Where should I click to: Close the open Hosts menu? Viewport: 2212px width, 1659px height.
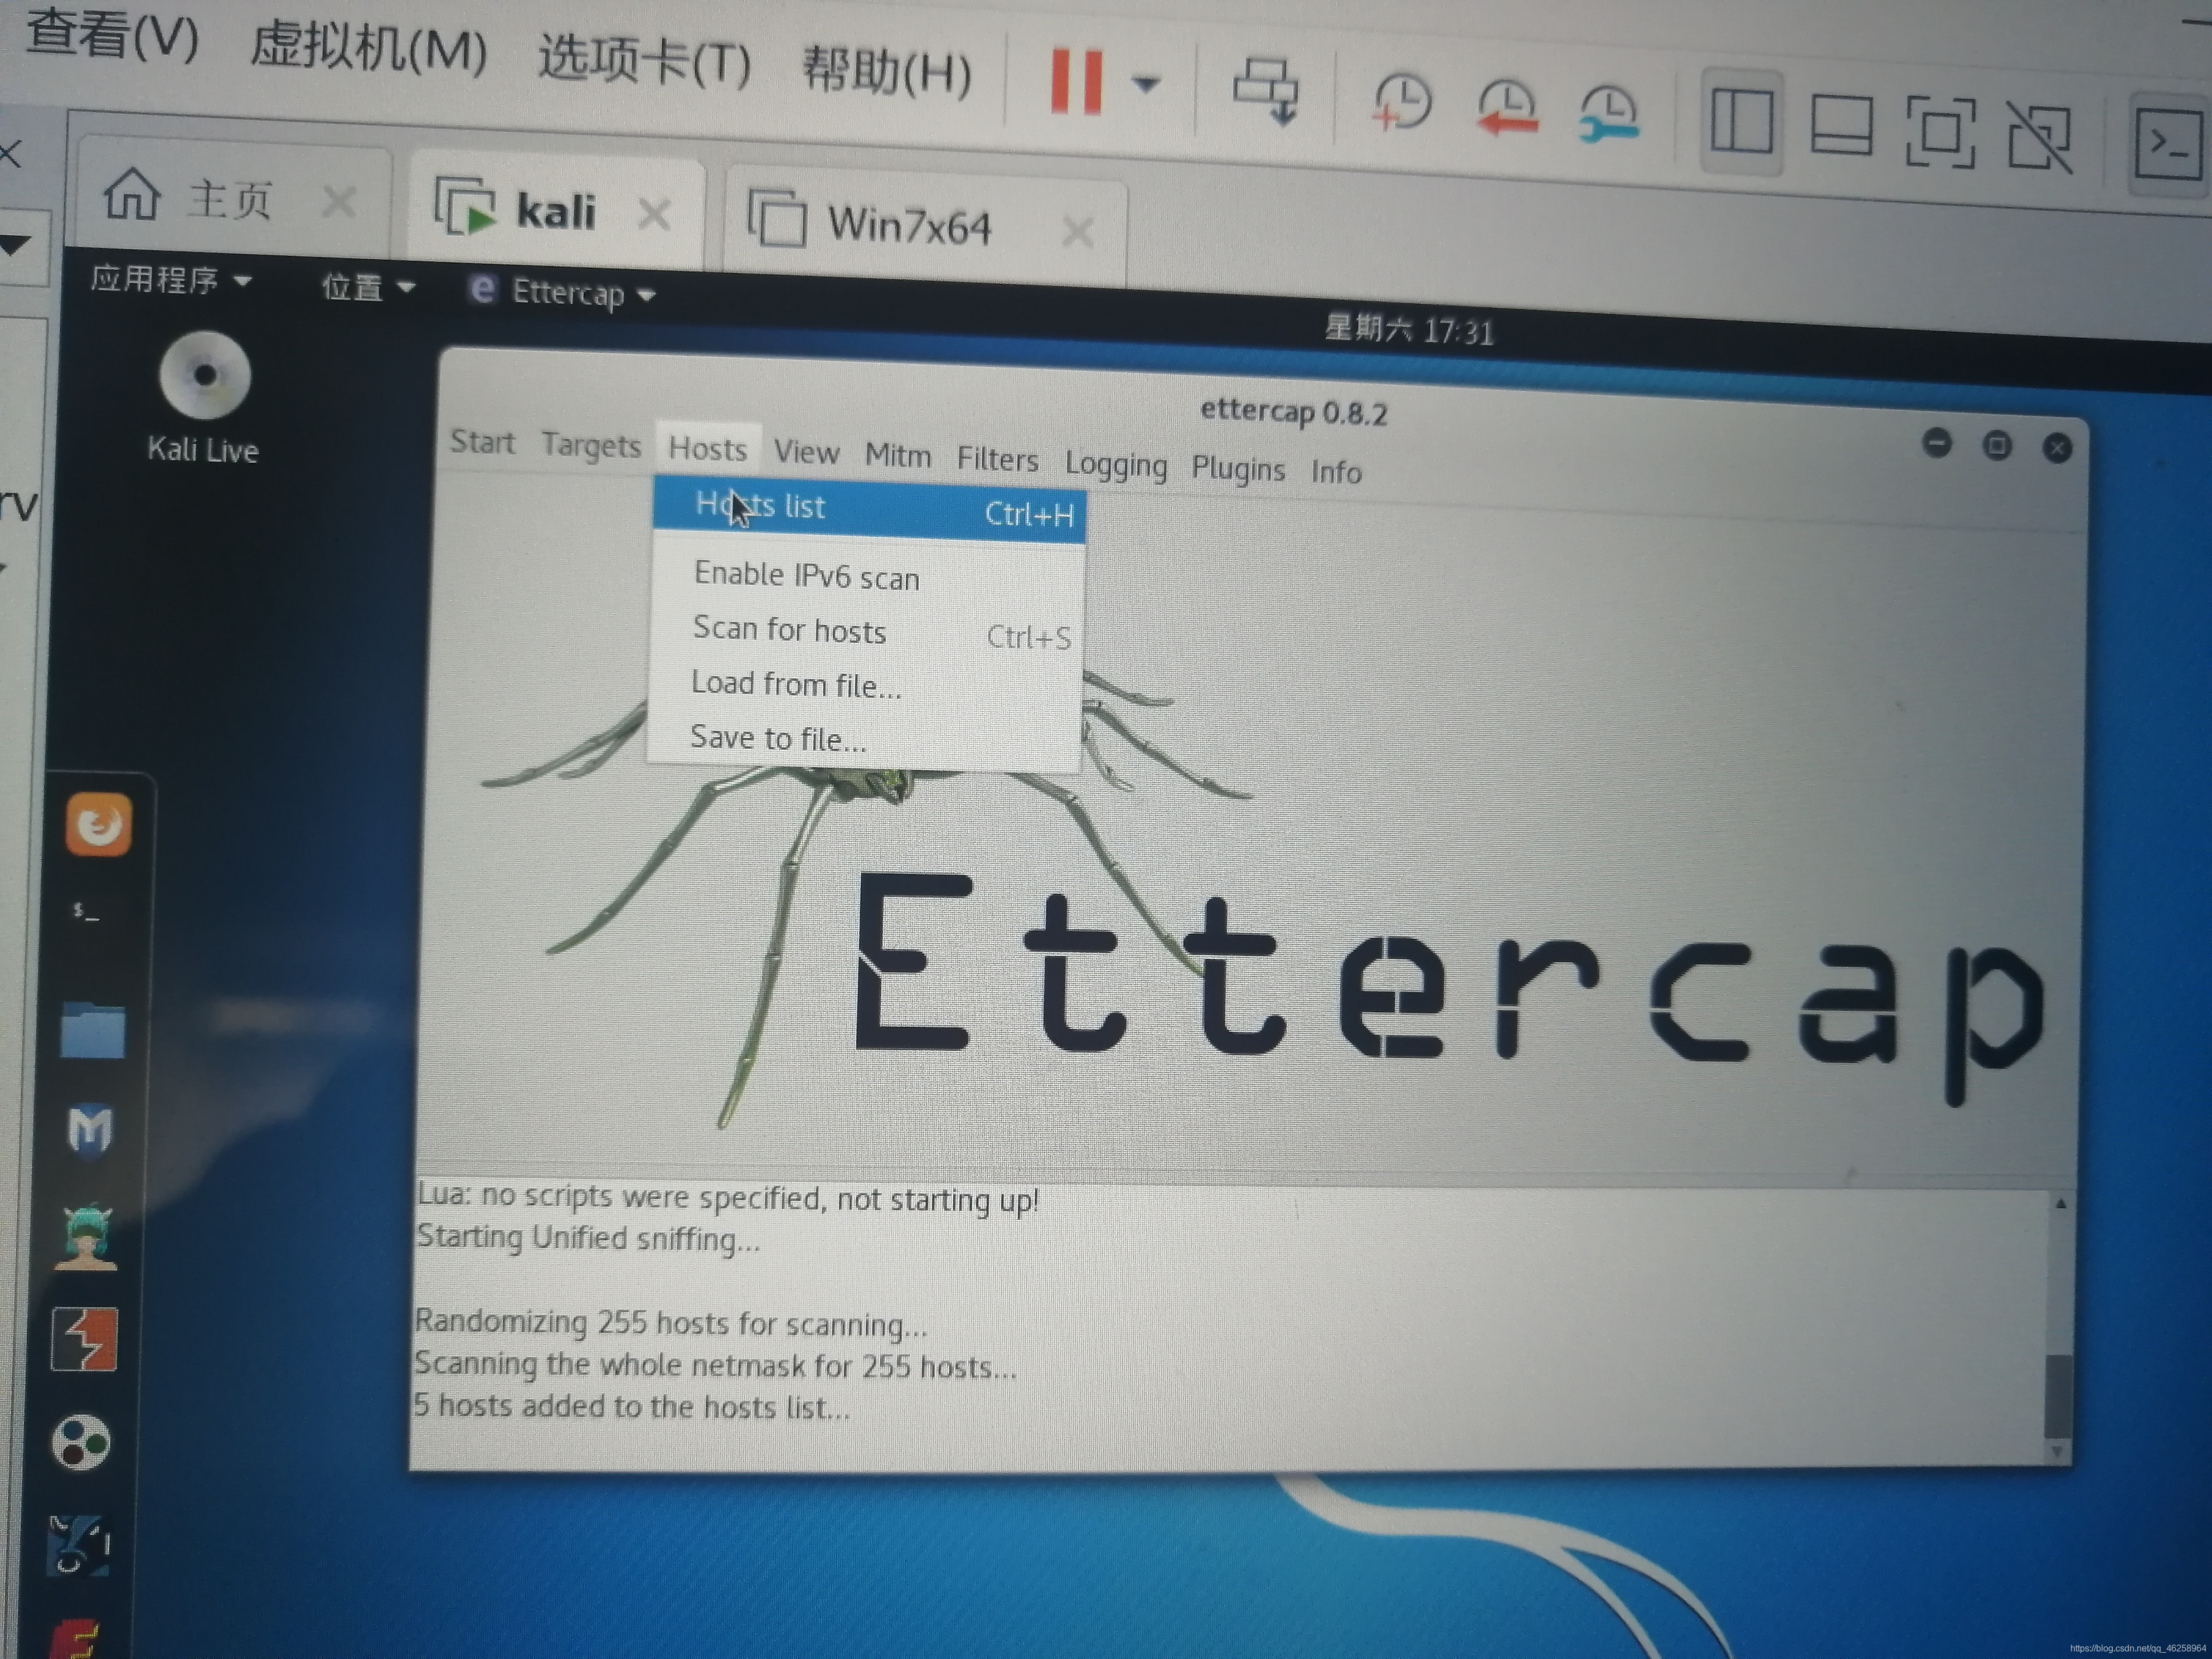(708, 449)
